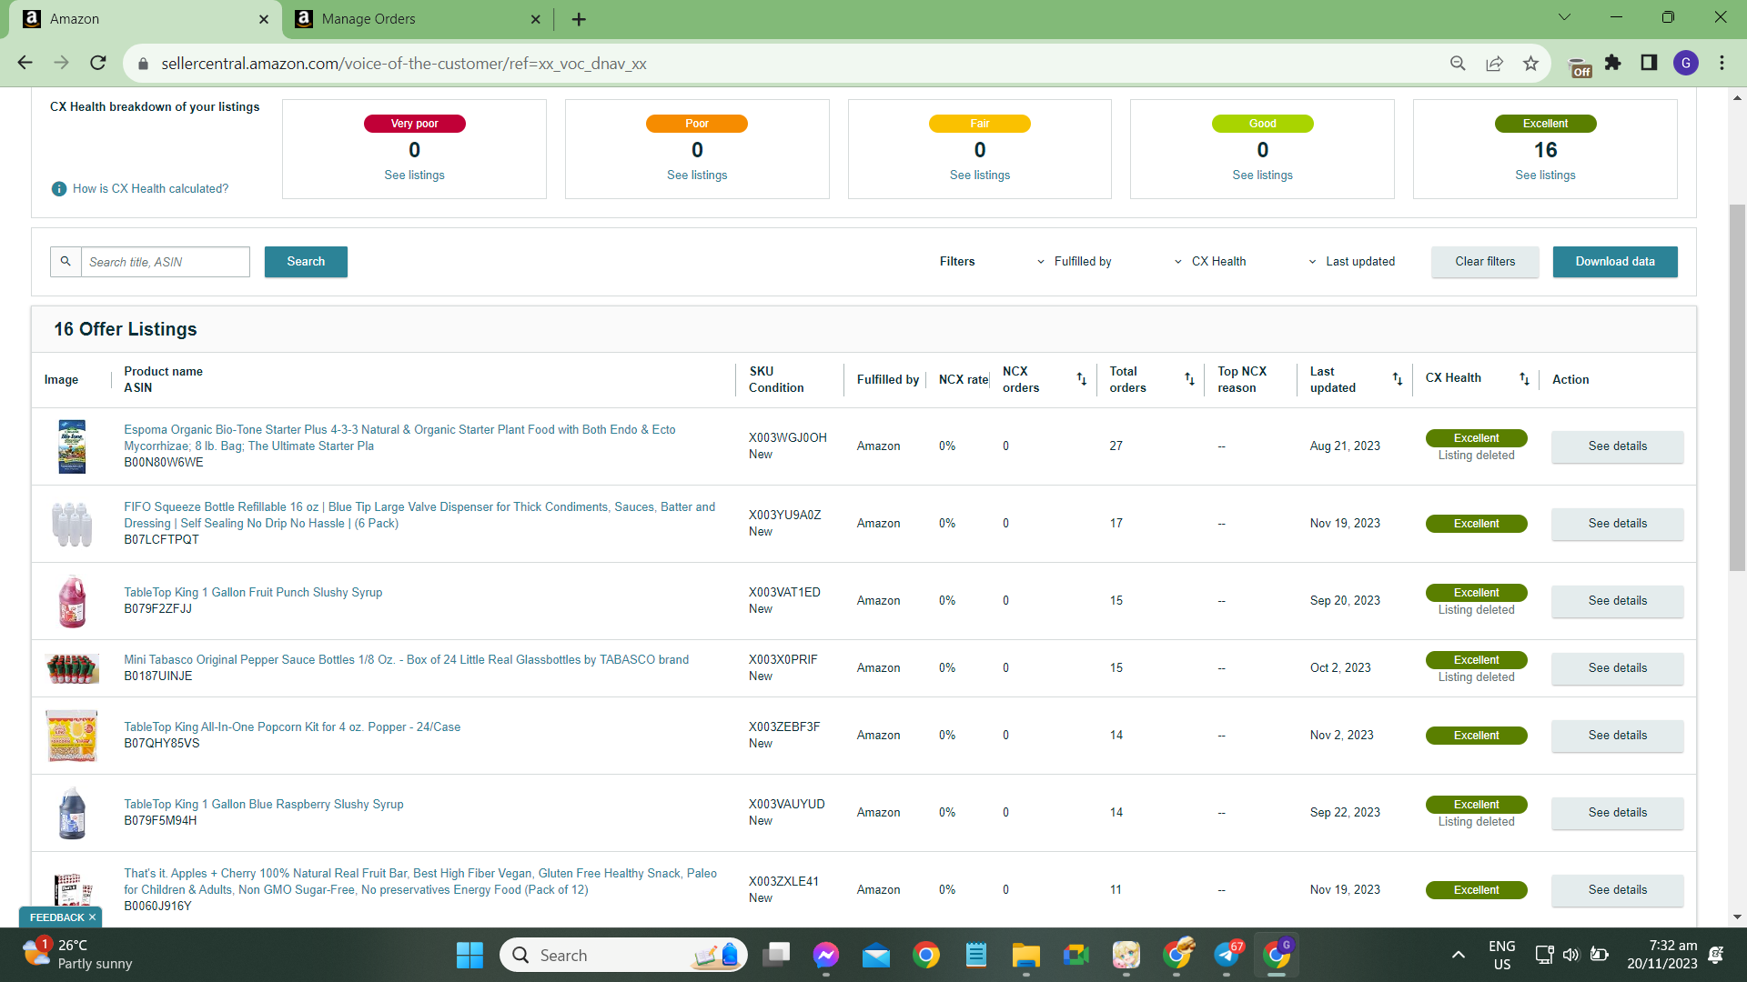Click the browser back arrow
The width and height of the screenshot is (1747, 982).
click(25, 63)
